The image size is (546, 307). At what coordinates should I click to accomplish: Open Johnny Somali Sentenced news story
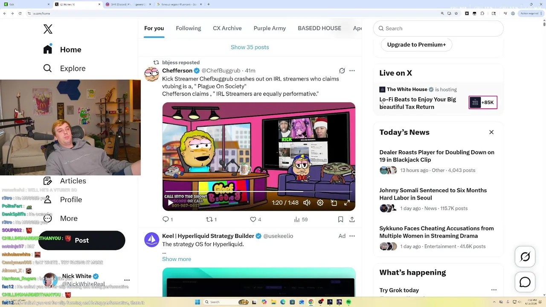point(433,194)
